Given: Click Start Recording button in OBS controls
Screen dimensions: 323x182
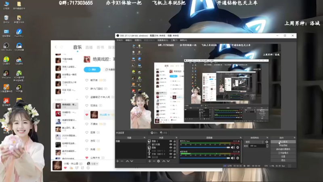Looking at the screenshot, I should click(x=283, y=146).
